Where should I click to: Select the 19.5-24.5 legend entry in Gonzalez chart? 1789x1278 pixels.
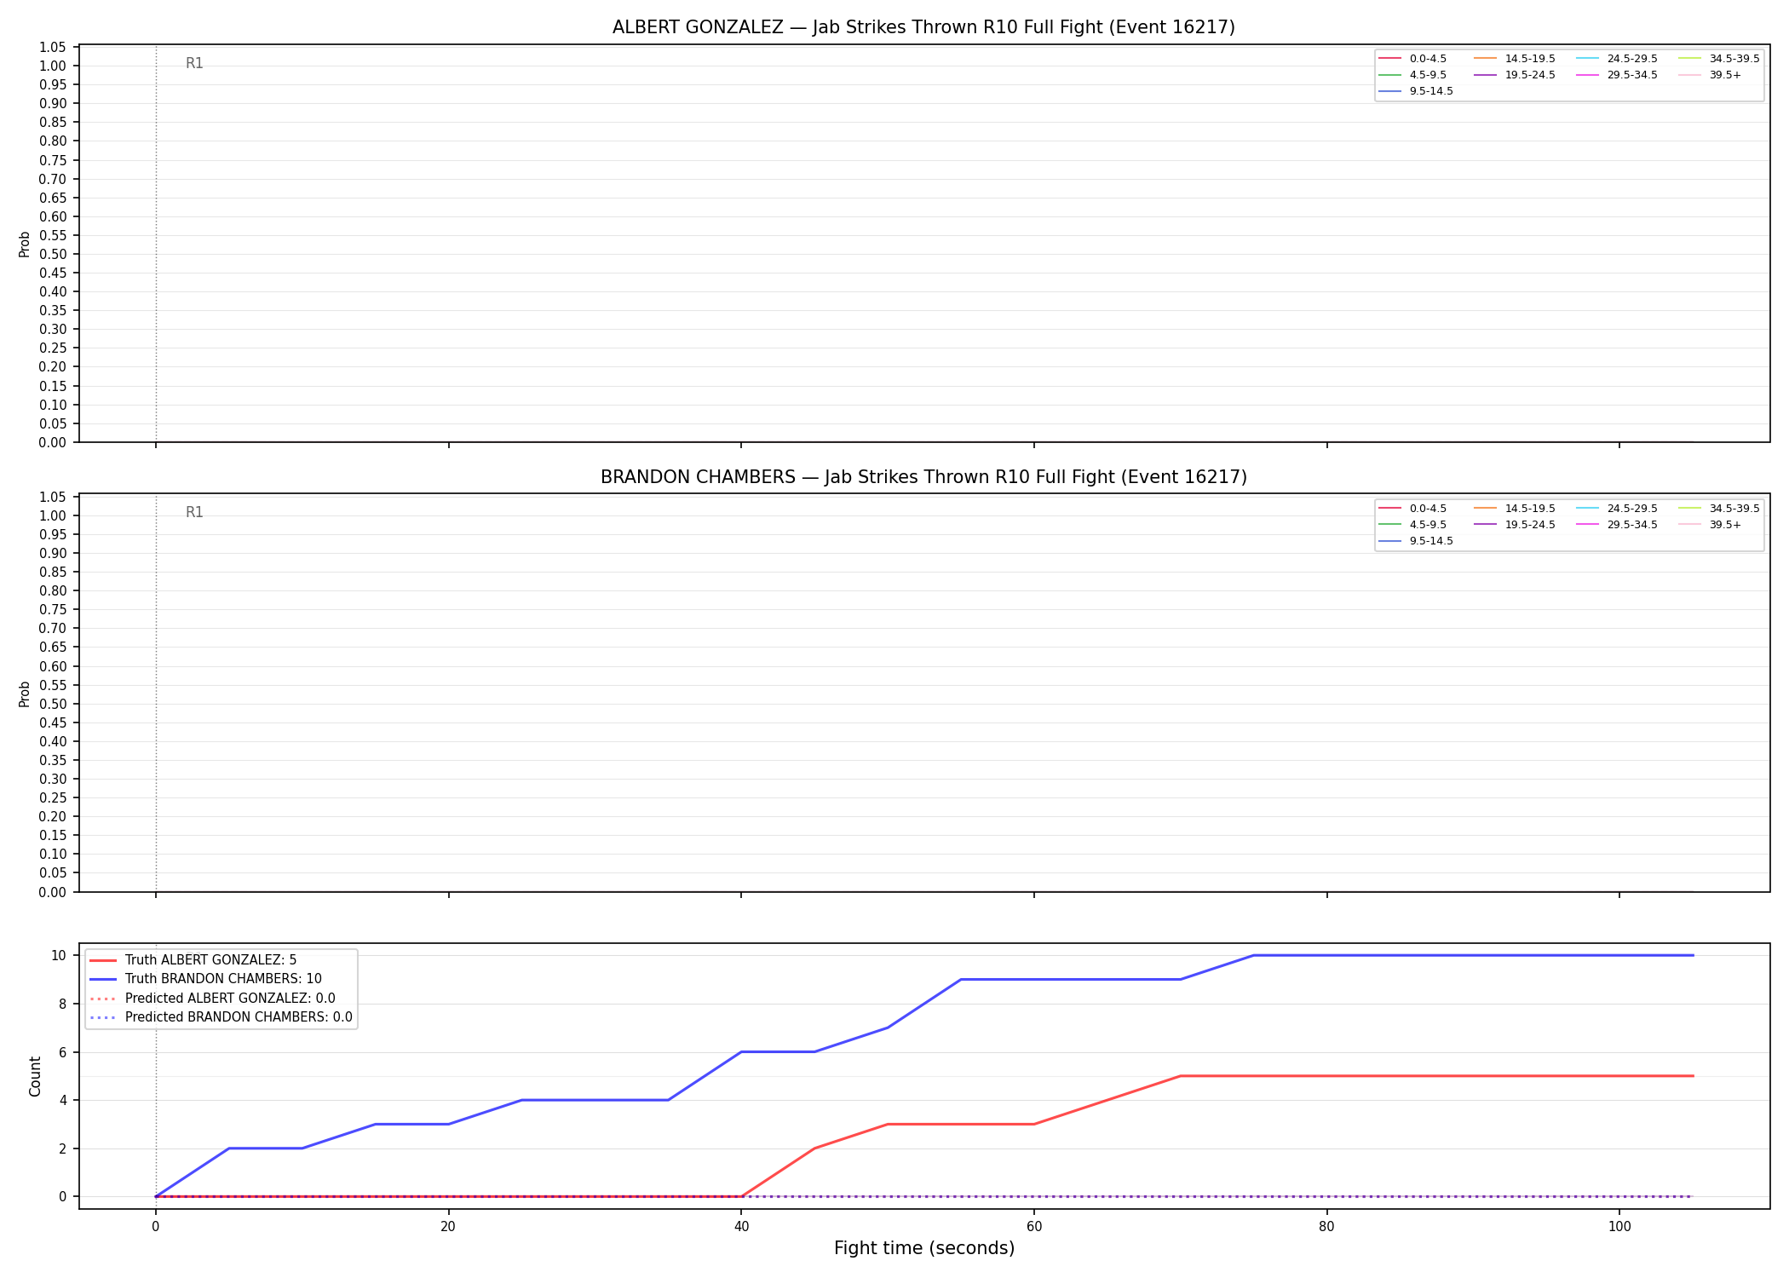tap(1514, 75)
